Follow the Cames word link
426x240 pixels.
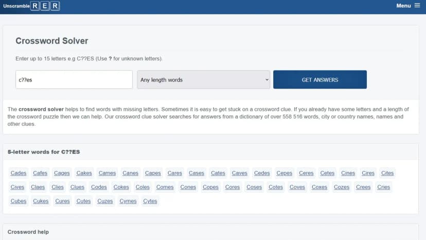(107, 173)
